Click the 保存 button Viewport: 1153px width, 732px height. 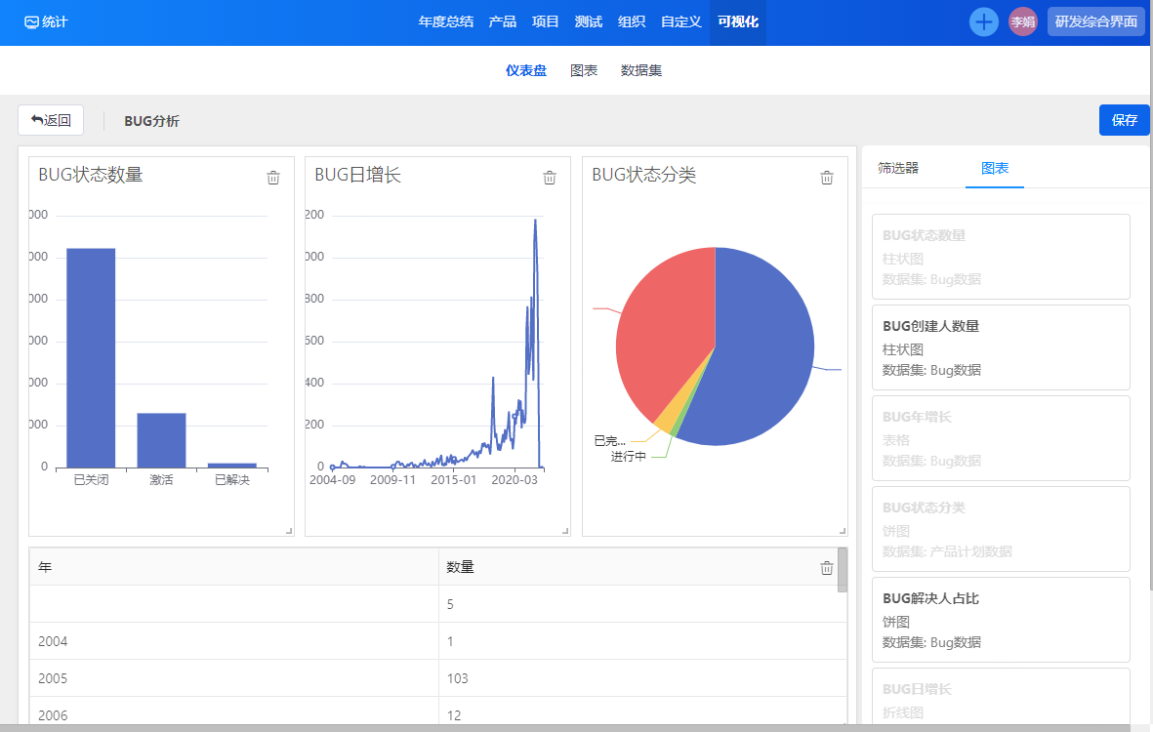click(x=1125, y=120)
